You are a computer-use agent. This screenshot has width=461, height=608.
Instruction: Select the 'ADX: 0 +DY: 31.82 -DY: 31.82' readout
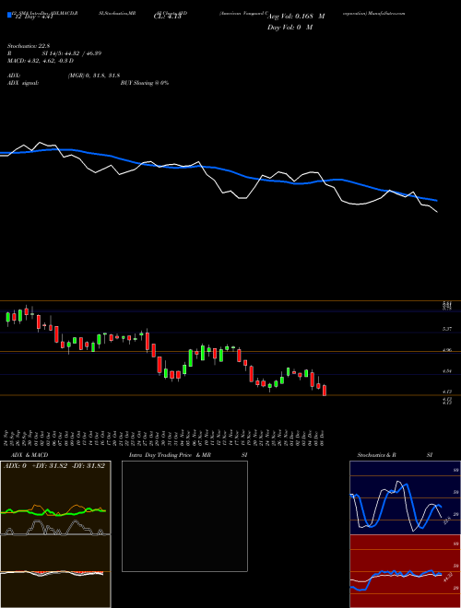pos(54,466)
